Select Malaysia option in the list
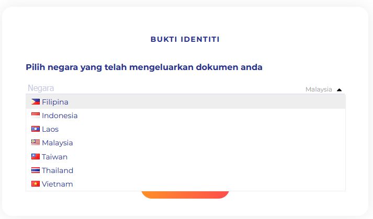373x219 pixels. tap(186, 143)
